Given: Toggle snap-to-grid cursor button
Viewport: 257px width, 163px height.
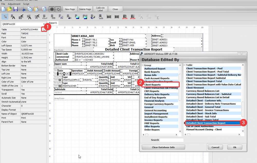Looking at the screenshot, I should pyautogui.click(x=58, y=9).
